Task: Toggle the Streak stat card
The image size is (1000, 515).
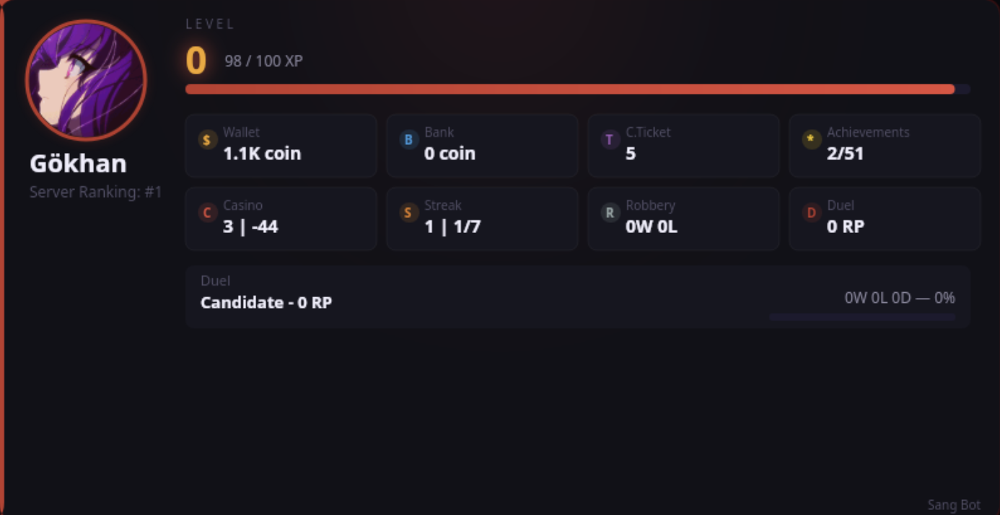Action: (482, 219)
